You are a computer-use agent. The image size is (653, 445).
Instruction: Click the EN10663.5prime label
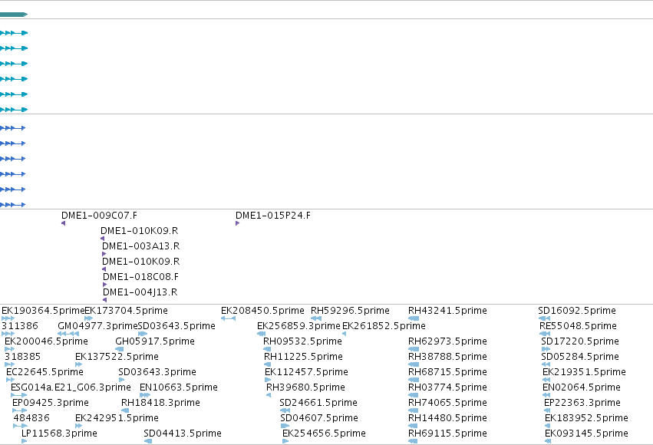(x=179, y=387)
